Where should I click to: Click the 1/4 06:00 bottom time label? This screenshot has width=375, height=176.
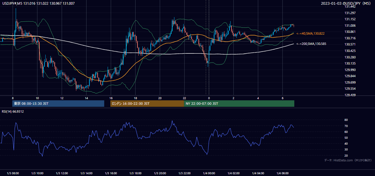point(283,173)
